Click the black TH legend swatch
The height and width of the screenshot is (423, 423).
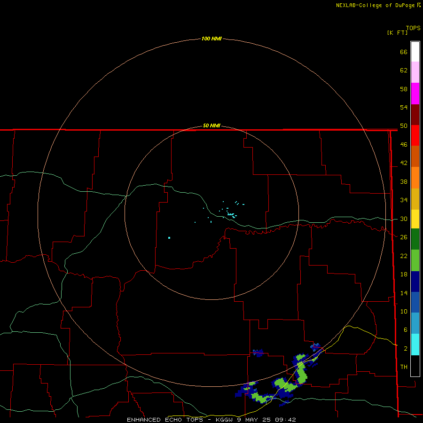[415, 366]
